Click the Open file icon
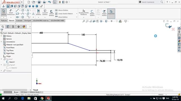Viewport: 181px width, 101px height. [x=34, y=2]
